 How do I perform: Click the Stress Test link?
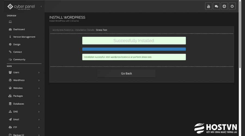coord(102,30)
